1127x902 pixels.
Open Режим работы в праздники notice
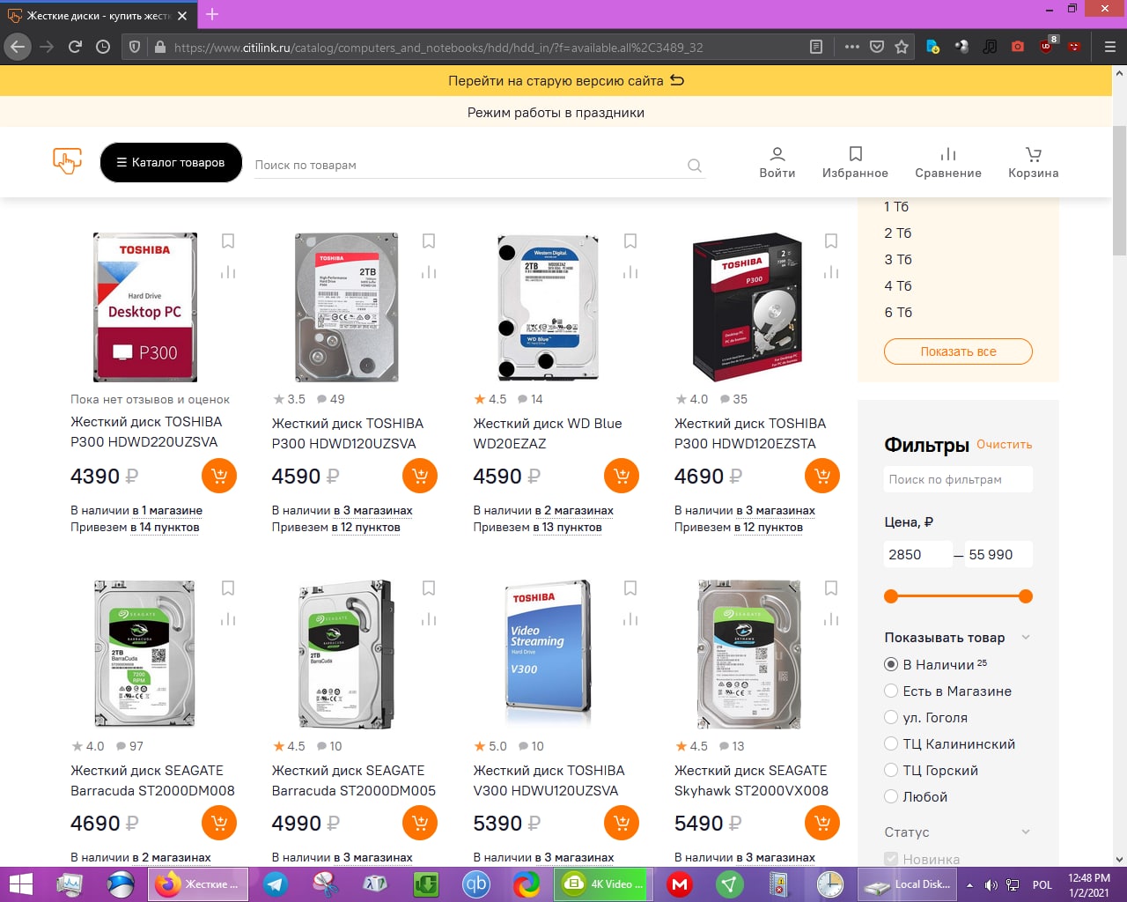point(556,113)
